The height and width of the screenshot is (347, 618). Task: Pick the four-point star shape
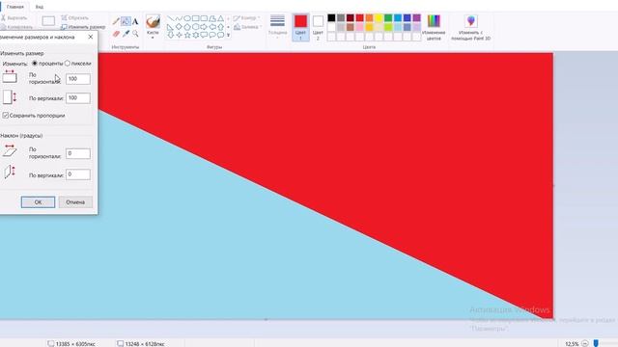[179, 35]
